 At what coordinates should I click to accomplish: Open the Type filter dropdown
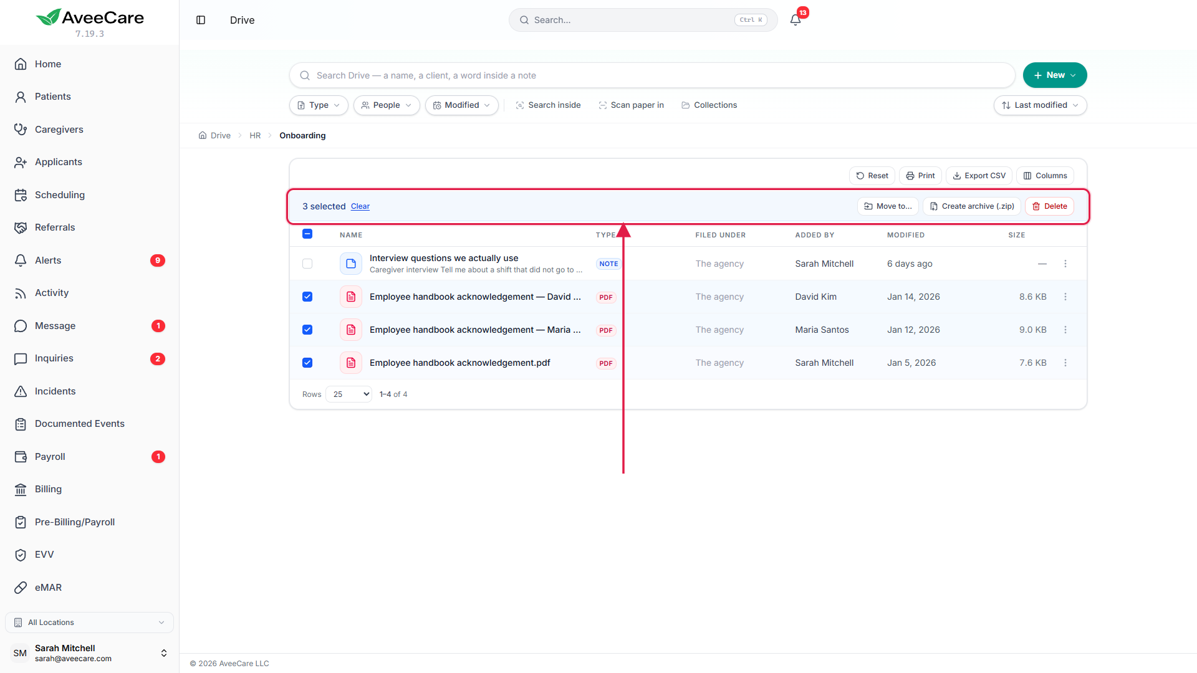(319, 105)
